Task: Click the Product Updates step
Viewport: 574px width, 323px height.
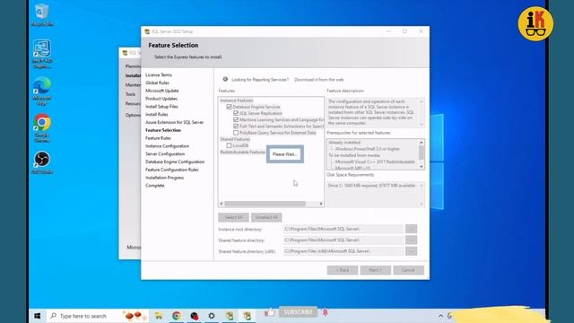Action: (x=161, y=99)
